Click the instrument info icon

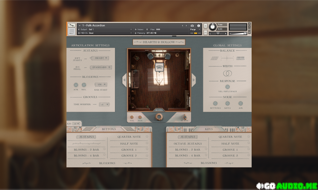point(199,26)
